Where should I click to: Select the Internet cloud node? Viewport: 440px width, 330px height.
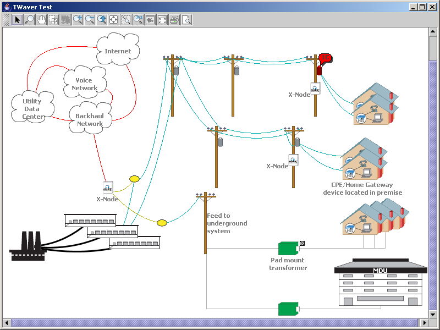pyautogui.click(x=118, y=49)
